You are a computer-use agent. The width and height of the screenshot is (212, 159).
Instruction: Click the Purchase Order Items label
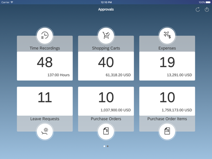tap(167, 119)
